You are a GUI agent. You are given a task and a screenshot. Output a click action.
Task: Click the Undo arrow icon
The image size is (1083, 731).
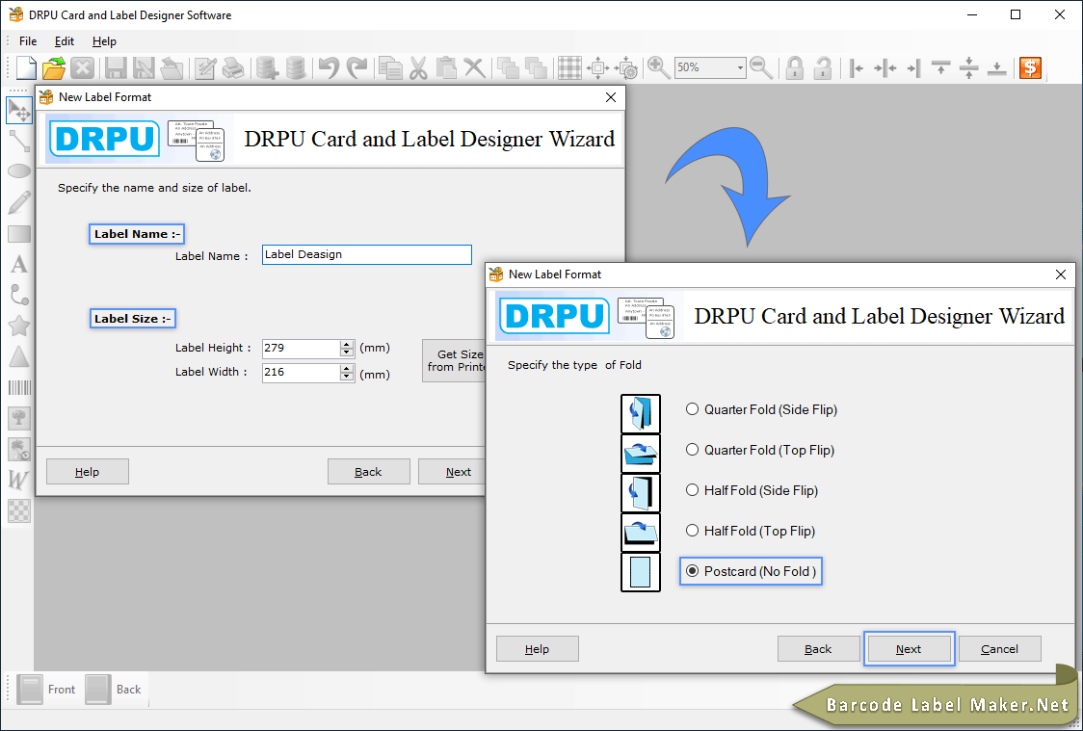[329, 67]
